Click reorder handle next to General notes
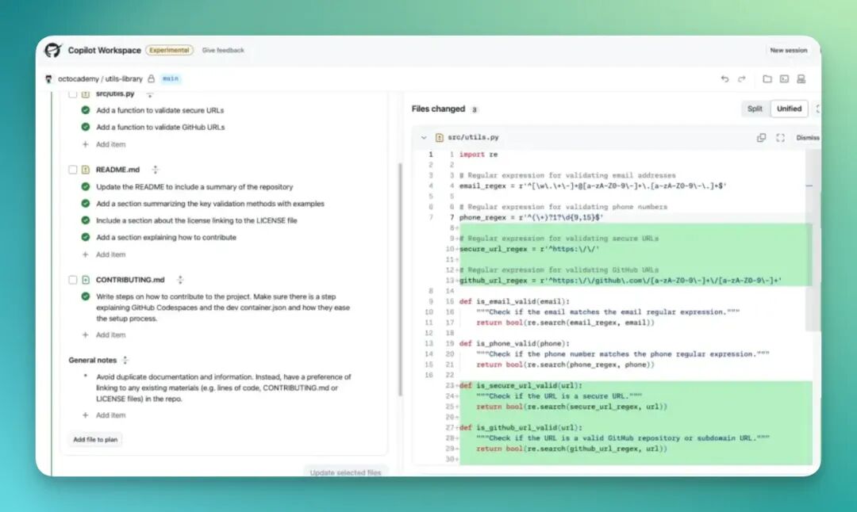The height and width of the screenshot is (512, 857). point(125,360)
